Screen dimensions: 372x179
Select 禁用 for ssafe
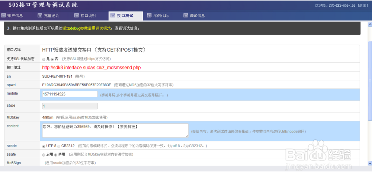point(56,155)
